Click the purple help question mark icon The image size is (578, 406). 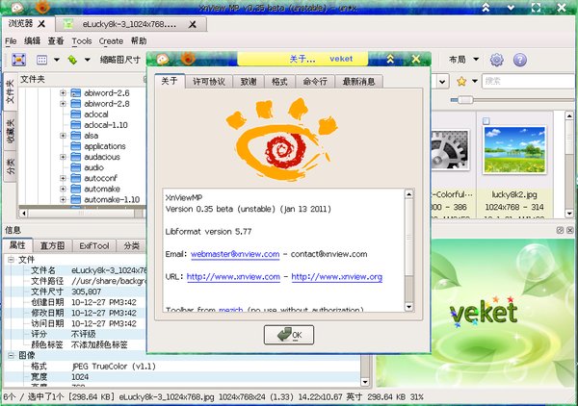520,60
